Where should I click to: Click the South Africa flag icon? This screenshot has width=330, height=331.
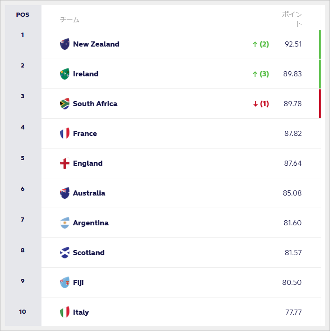click(x=65, y=104)
